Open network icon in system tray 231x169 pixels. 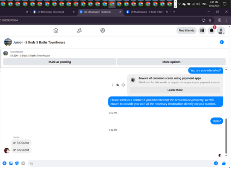pos(194,4)
